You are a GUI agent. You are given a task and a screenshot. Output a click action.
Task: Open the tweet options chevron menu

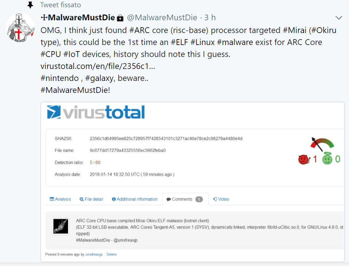click(x=338, y=18)
